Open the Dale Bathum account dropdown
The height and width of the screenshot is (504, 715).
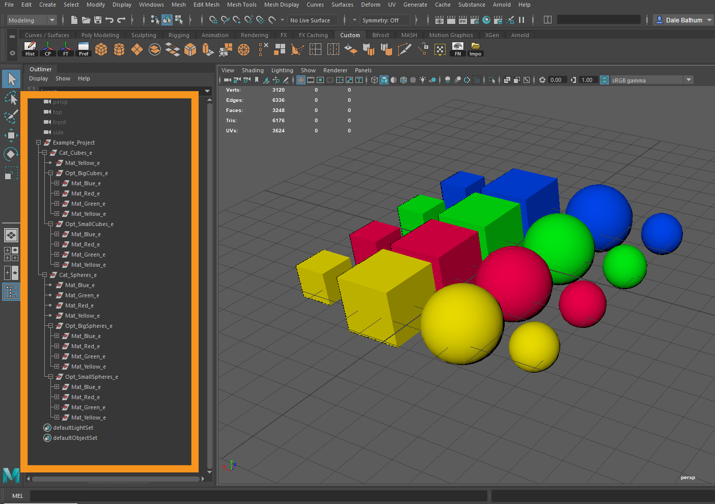tap(684, 20)
